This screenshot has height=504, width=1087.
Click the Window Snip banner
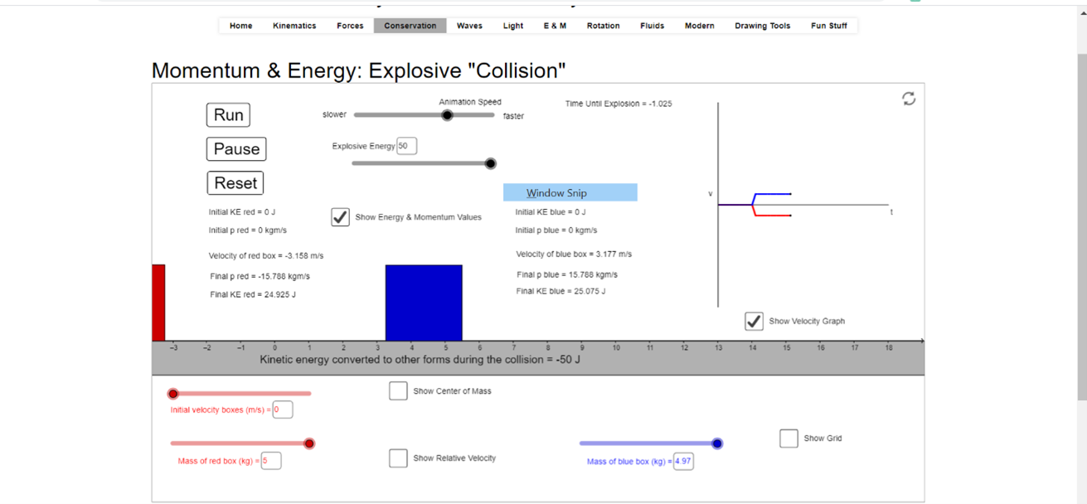pyautogui.click(x=570, y=192)
